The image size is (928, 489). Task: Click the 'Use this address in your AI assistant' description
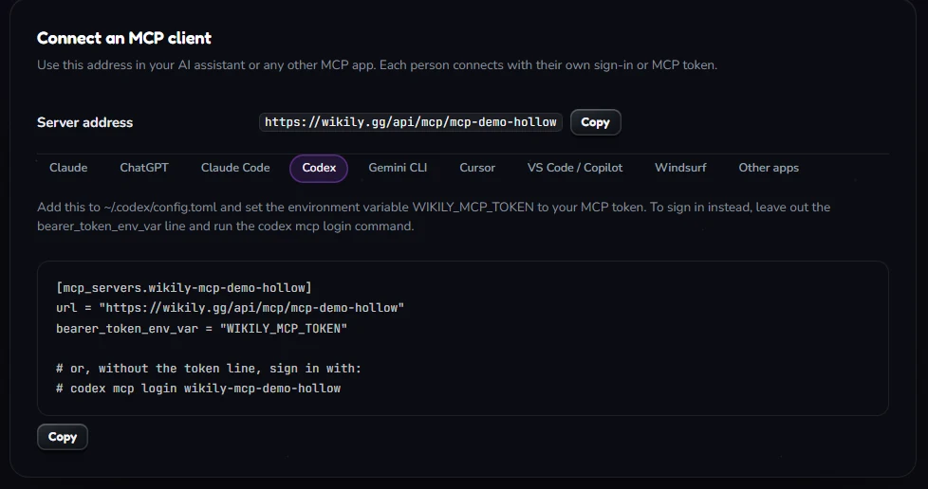(377, 65)
